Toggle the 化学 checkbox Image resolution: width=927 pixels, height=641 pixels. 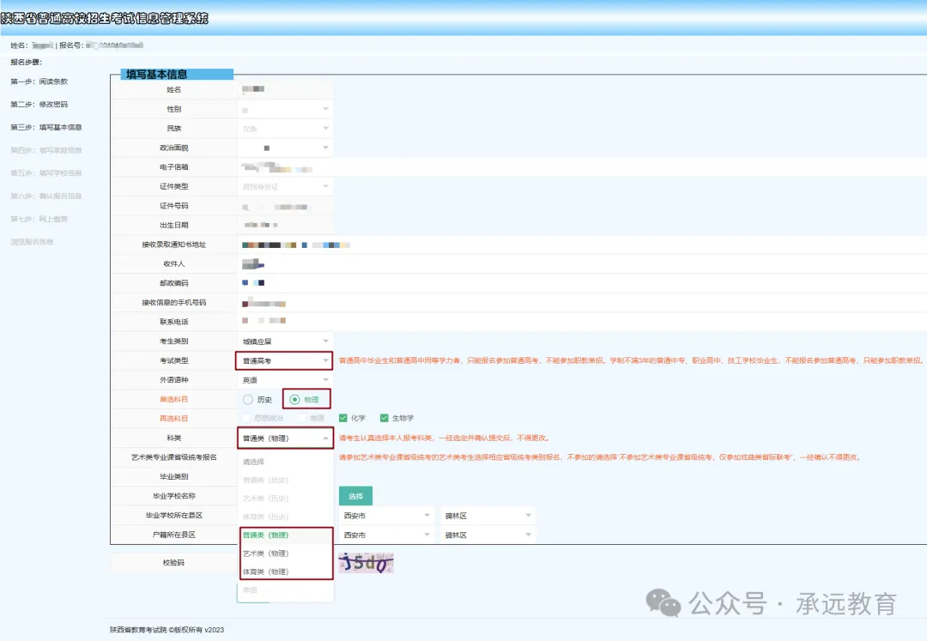(342, 418)
